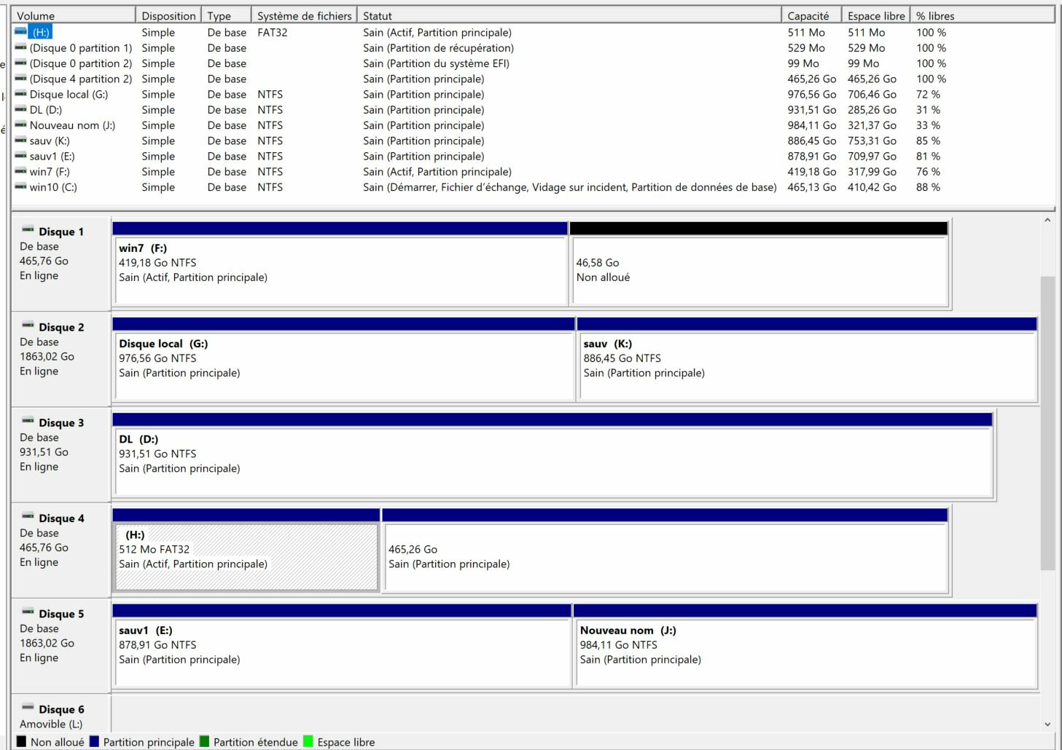Click the '31 %' free percentage cell
Viewport: 1062px width, 750px height.
[928, 109]
